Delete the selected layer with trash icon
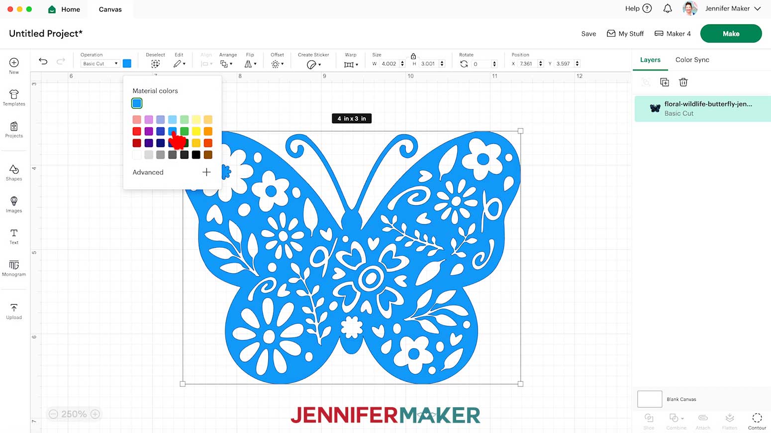Image resolution: width=771 pixels, height=433 pixels. click(683, 82)
